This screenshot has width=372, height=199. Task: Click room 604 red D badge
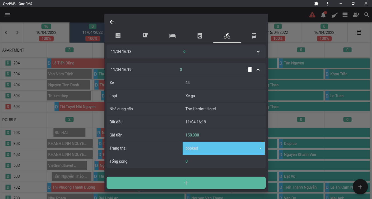tap(8, 107)
